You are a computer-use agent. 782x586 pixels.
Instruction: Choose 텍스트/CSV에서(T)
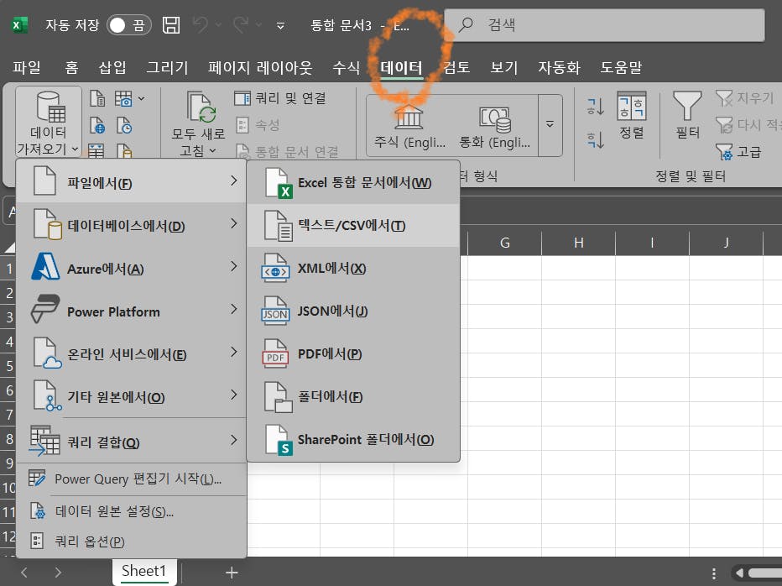(353, 225)
